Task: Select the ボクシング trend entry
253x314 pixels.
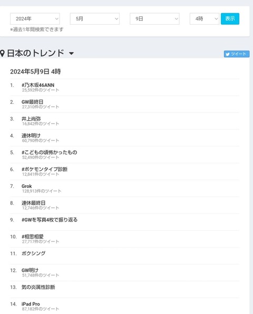Action: coord(34,254)
